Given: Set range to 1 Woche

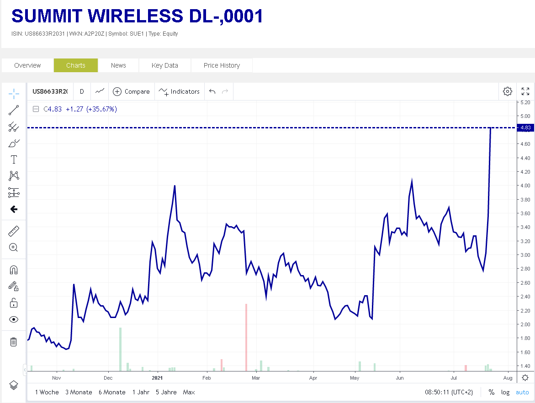Looking at the screenshot, I should (x=47, y=392).
